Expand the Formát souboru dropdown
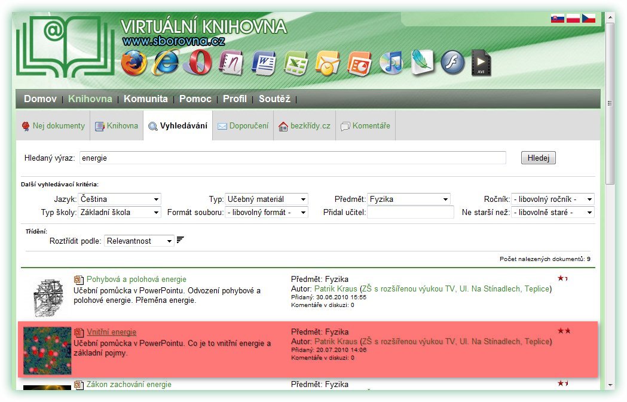Image resolution: width=627 pixels, height=402 pixels. pyautogui.click(x=267, y=212)
